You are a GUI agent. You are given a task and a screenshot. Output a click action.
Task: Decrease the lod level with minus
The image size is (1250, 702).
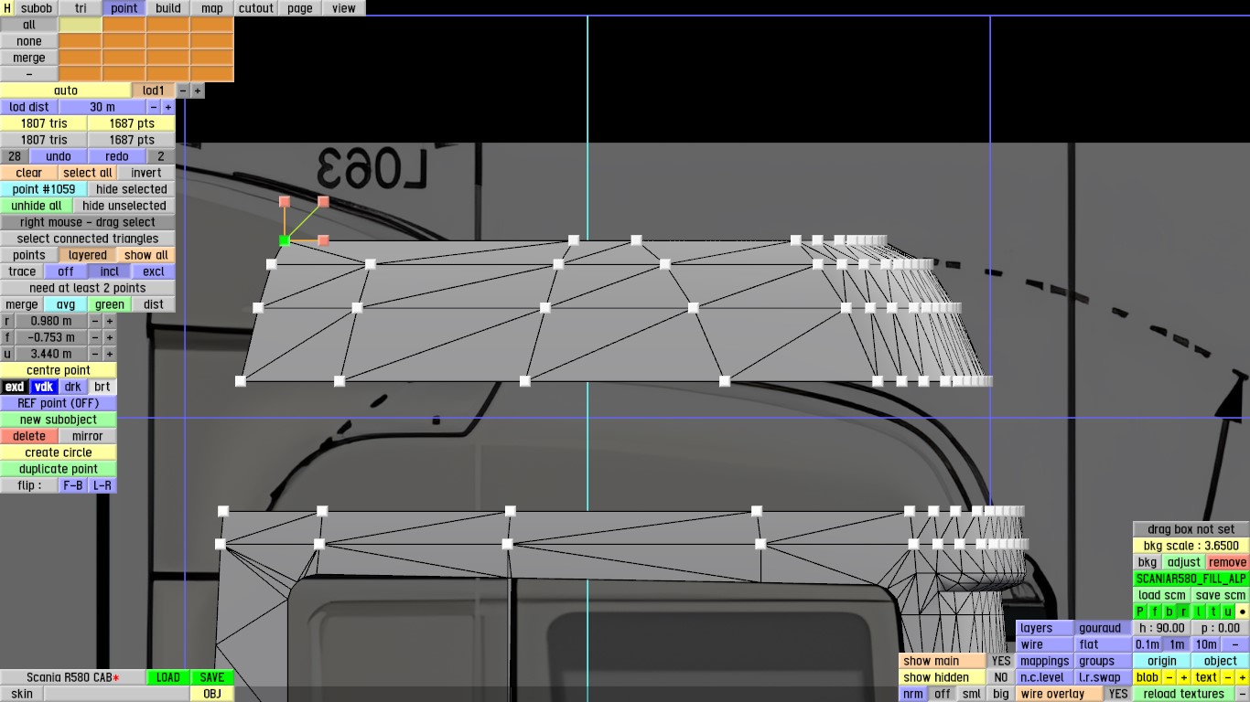(x=183, y=90)
